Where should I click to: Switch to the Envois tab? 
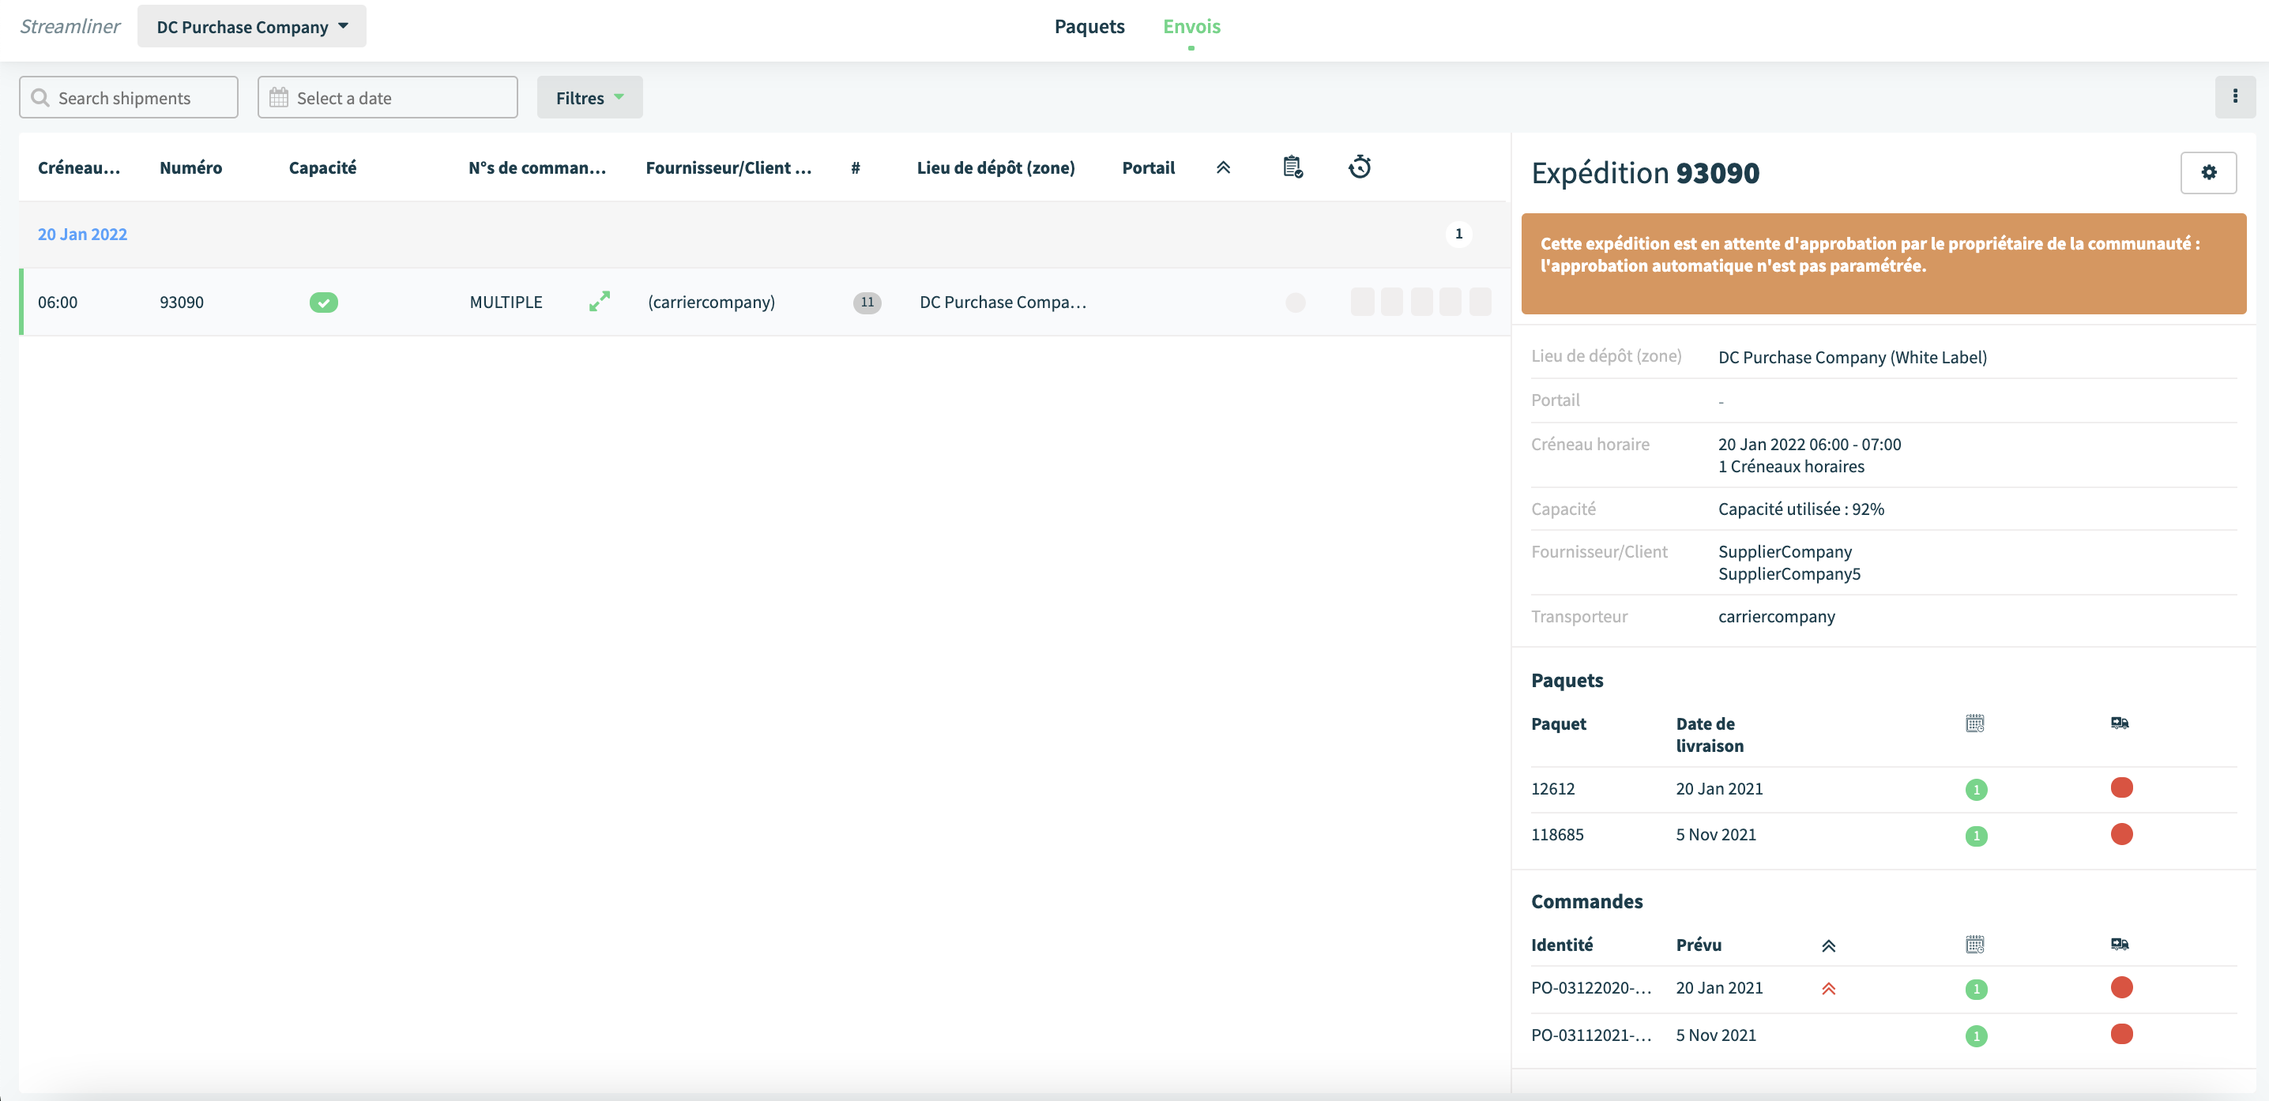tap(1191, 26)
